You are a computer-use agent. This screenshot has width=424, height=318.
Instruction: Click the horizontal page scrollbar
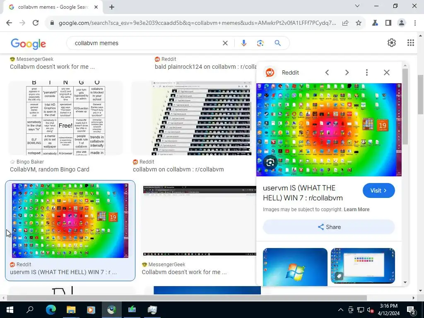(187, 298)
